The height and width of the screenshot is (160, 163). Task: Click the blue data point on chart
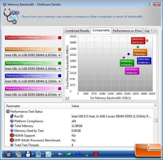(129, 54)
